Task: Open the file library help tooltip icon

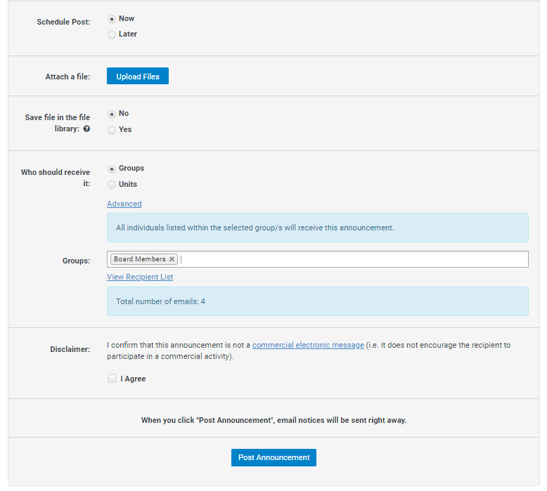Action: point(86,129)
